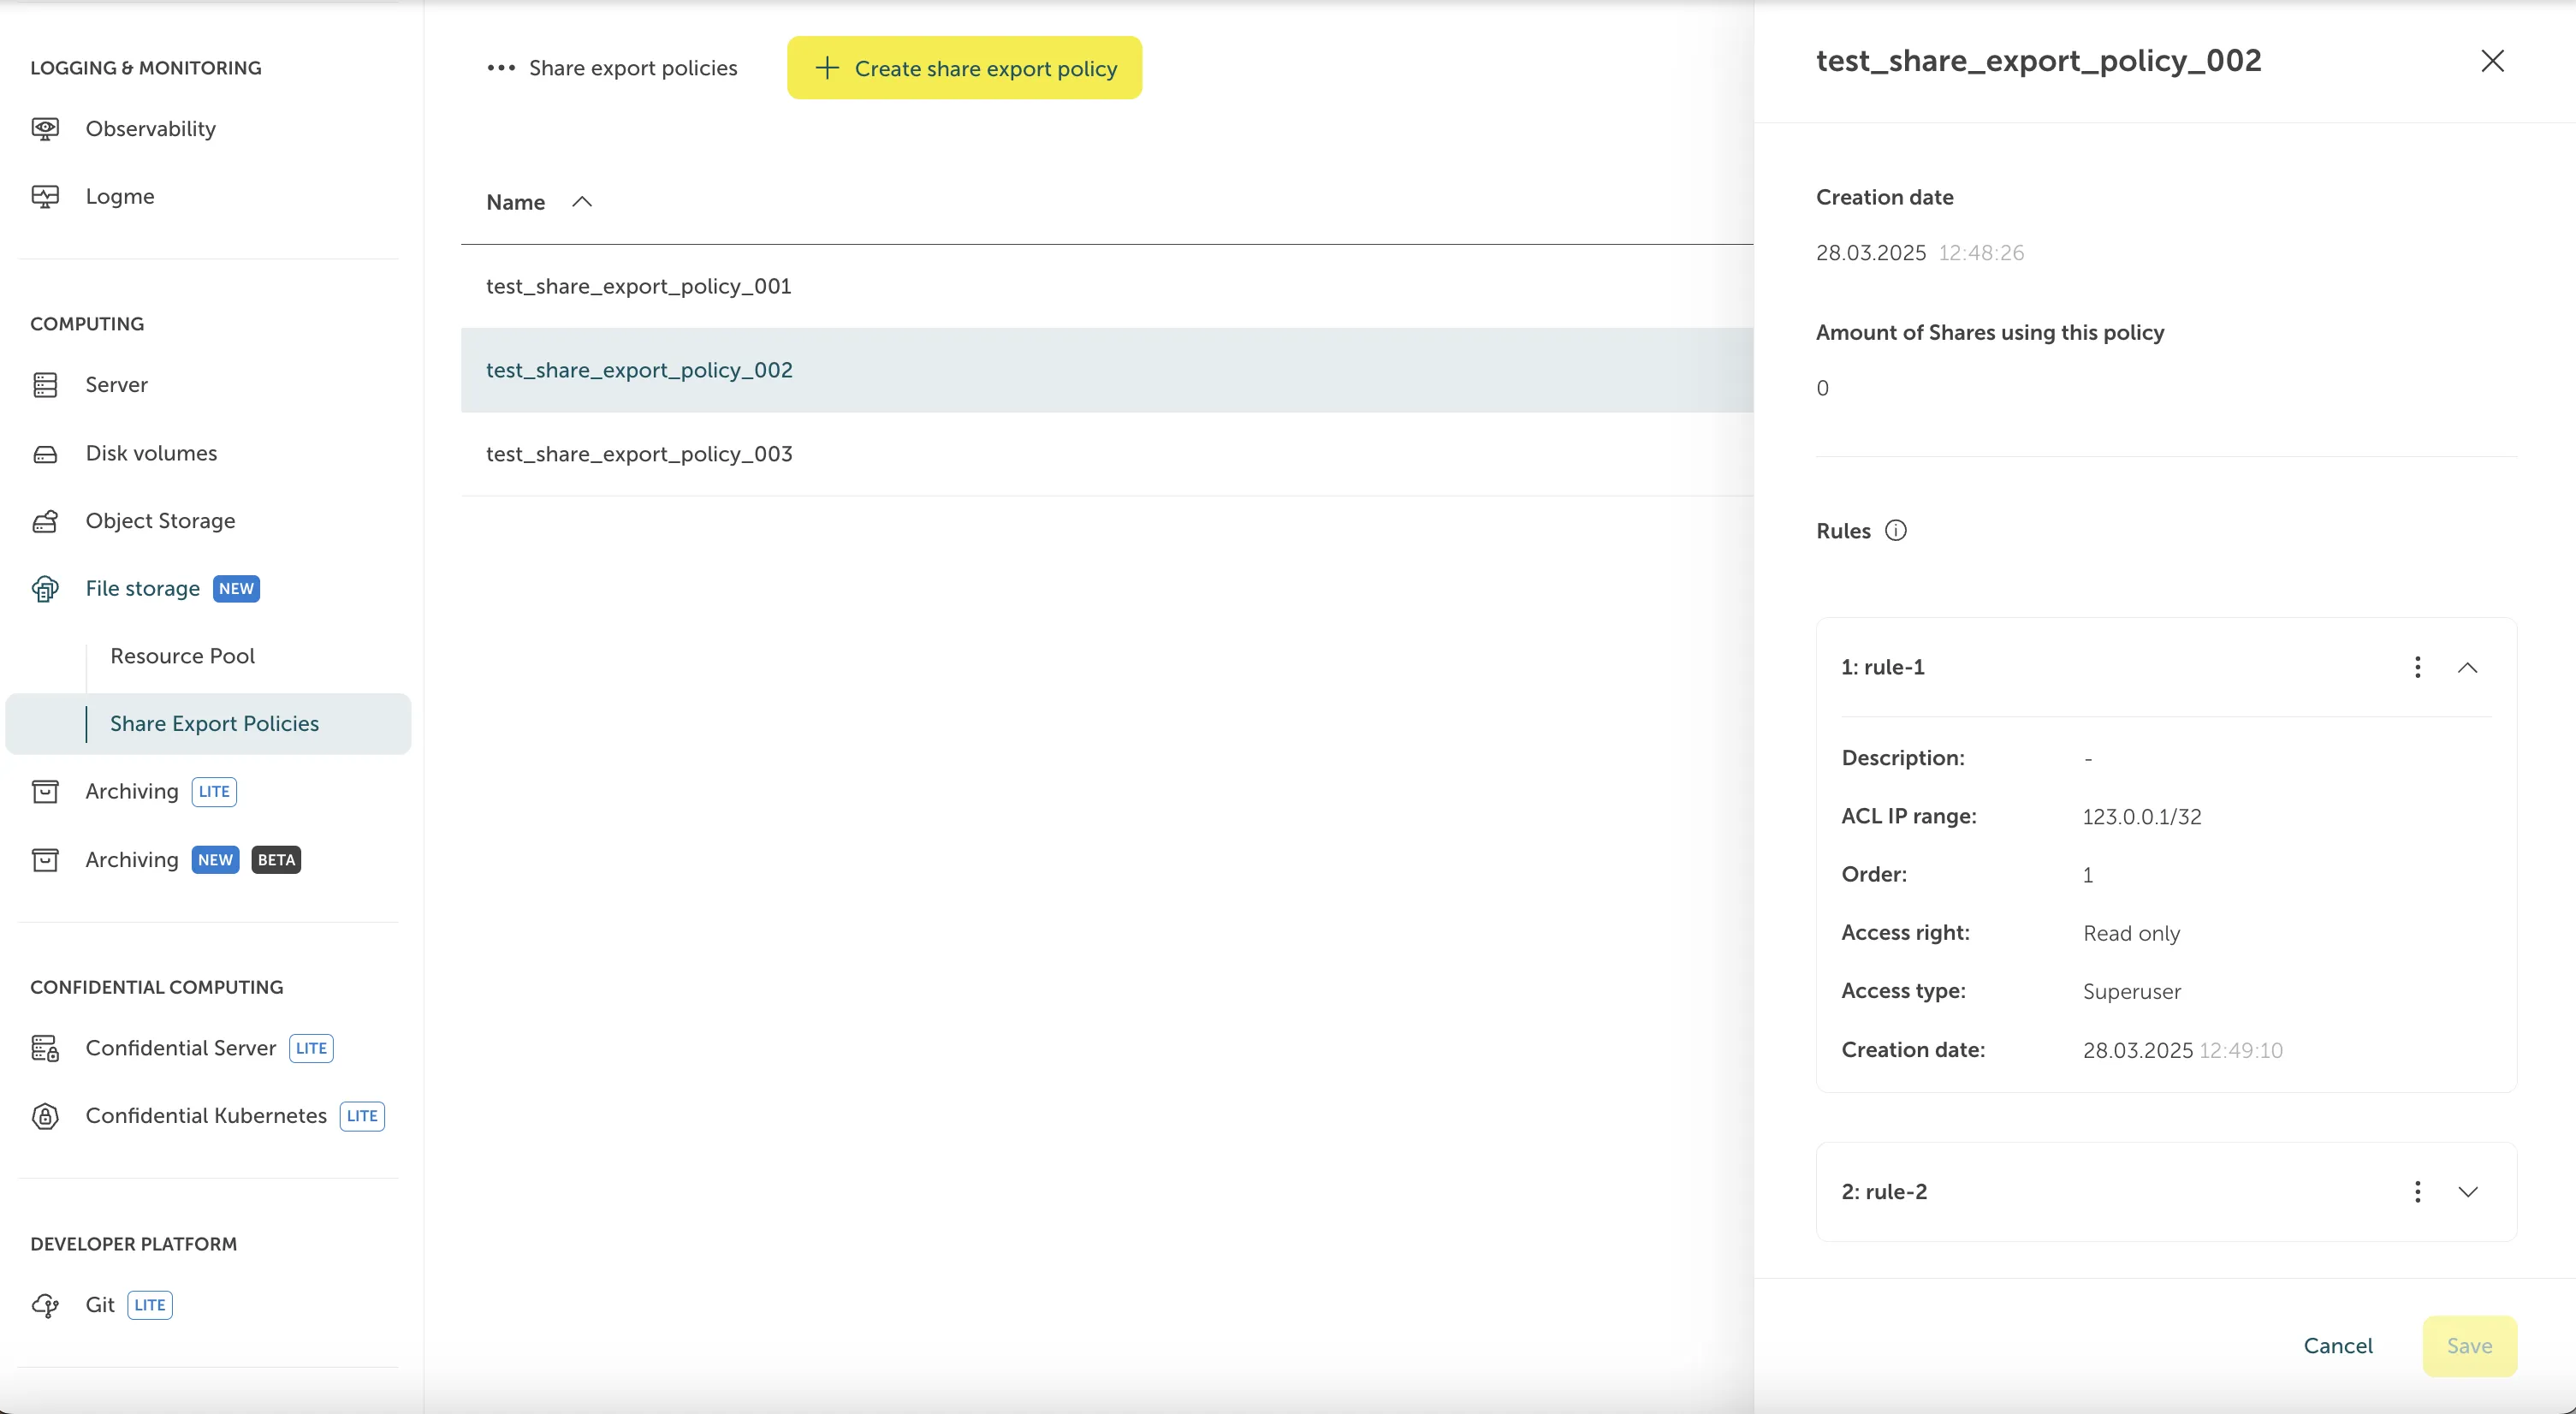This screenshot has width=2576, height=1414.
Task: Click Create share export policy button
Action: click(964, 68)
